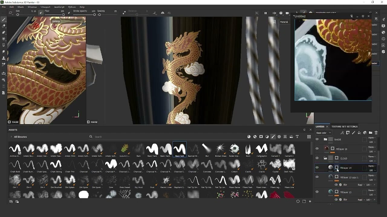Click the Add layer group folder icon
This screenshot has width=387, height=217.
click(370, 133)
